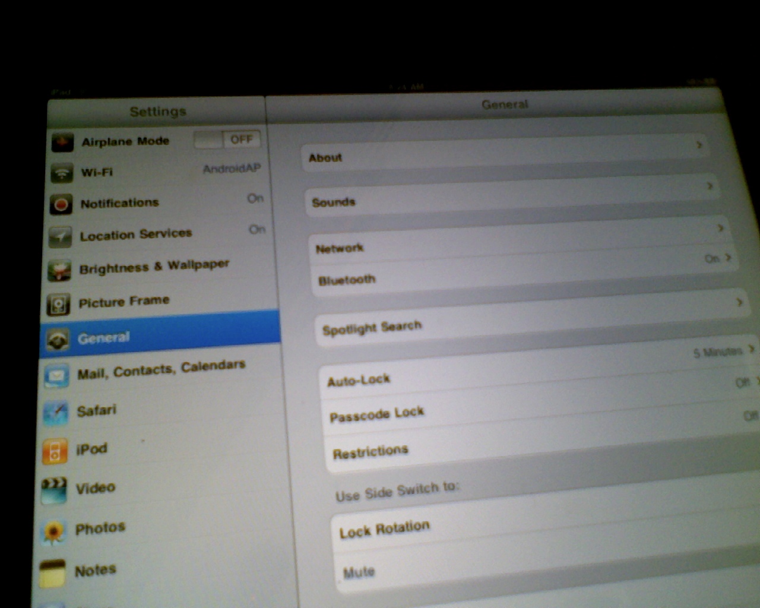Open the About row

coord(505,153)
